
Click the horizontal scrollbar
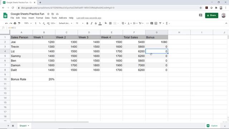[x=49, y=122]
